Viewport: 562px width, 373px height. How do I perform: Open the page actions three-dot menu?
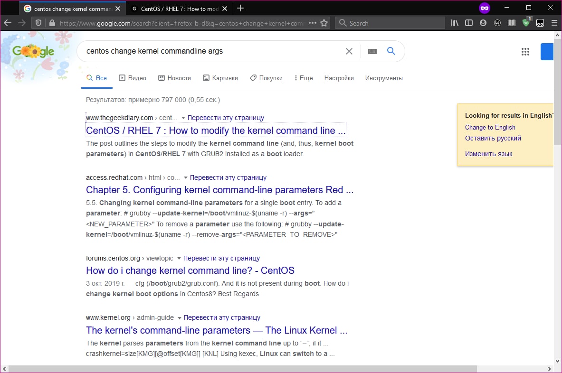(313, 23)
